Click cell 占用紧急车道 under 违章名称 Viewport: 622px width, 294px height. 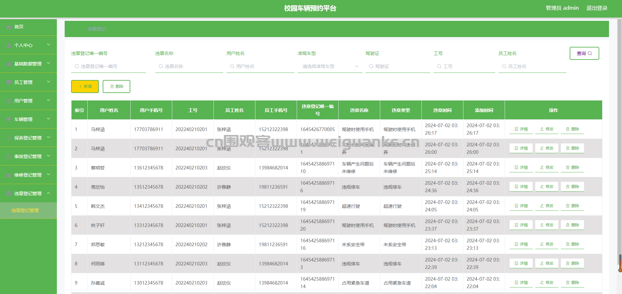359,283
